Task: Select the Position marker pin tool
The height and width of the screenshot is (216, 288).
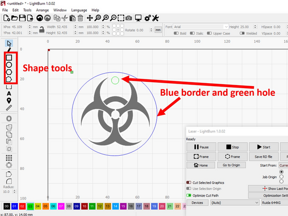Action: coord(9,101)
